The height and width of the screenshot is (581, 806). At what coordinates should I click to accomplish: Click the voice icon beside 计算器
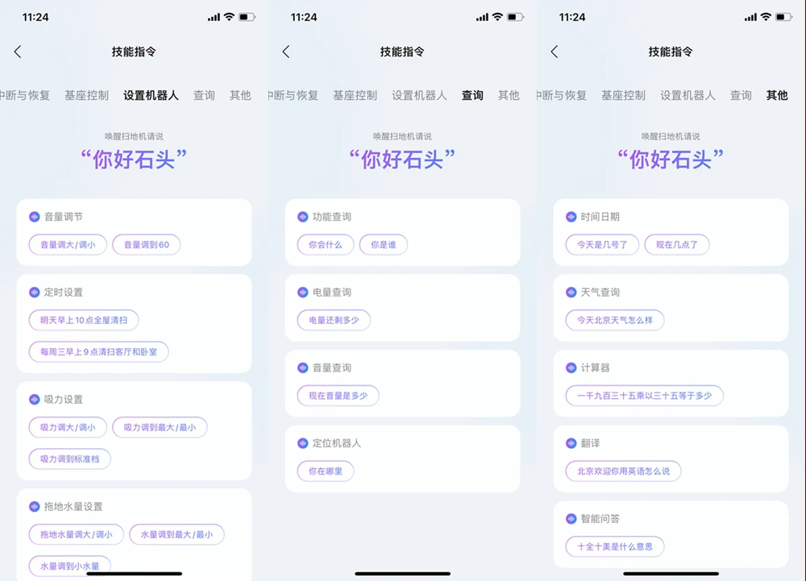pos(571,367)
